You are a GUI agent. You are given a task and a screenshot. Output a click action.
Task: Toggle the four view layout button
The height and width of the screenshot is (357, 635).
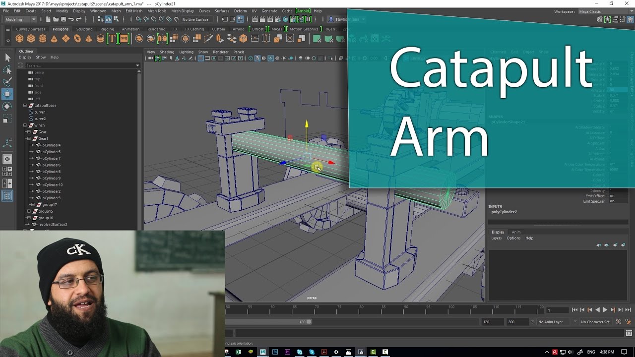click(x=7, y=172)
